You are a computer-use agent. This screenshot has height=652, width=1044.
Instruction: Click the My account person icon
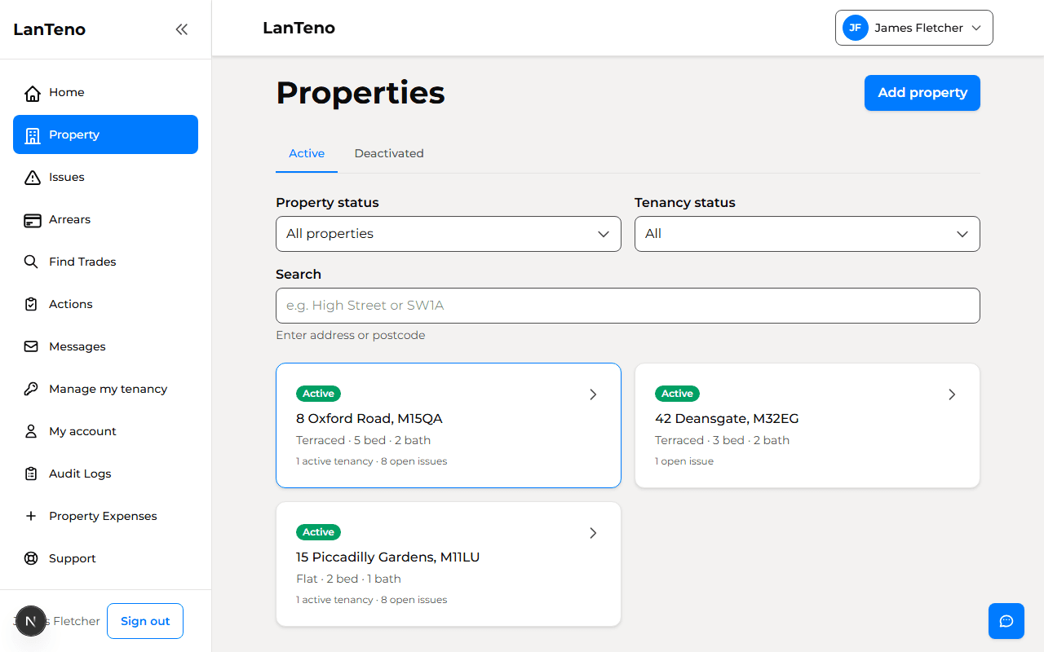pos(31,431)
